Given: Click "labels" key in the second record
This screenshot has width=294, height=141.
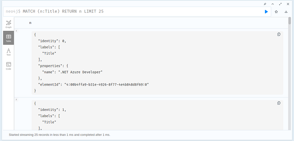Looking at the screenshot, I should click(46, 116).
